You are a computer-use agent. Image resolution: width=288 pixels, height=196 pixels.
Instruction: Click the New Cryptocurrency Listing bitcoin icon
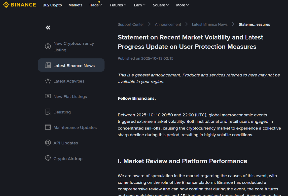pyautogui.click(x=48, y=46)
